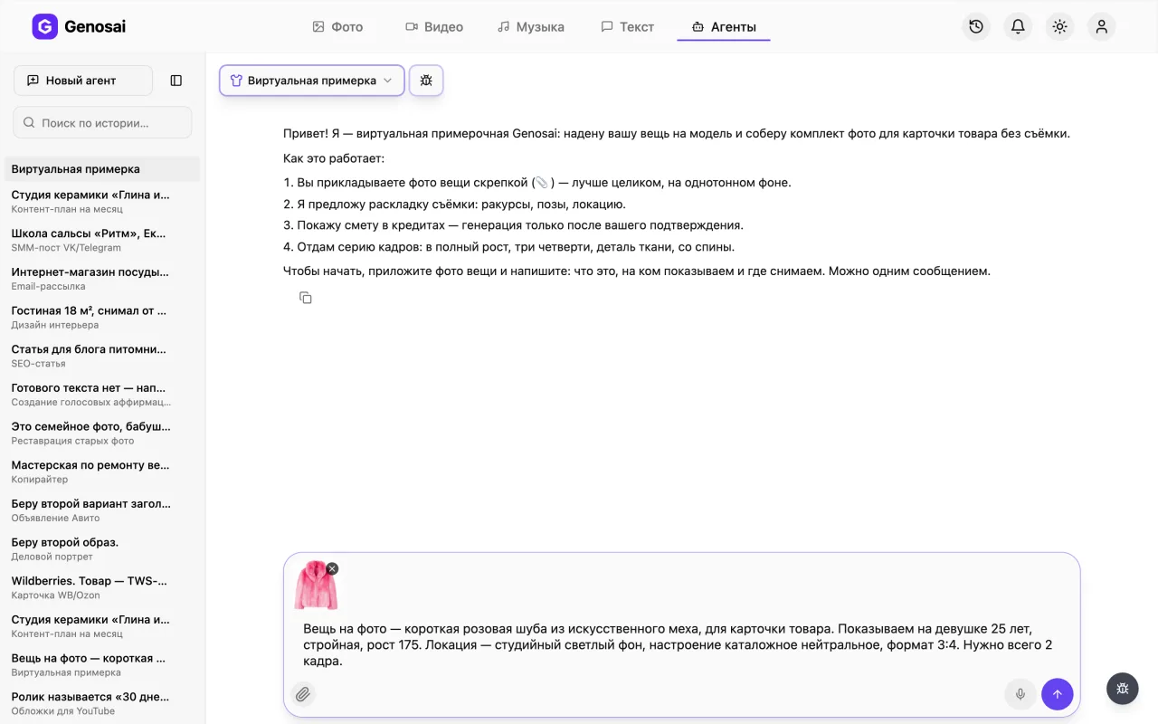This screenshot has height=724, width=1158.
Task: Open notifications bell icon
Action: [1018, 27]
